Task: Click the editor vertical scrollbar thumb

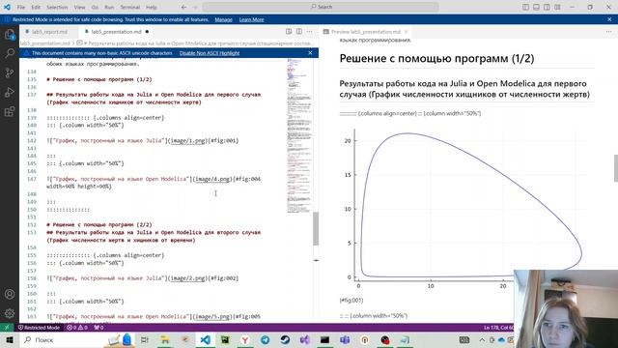Action: coord(316,229)
